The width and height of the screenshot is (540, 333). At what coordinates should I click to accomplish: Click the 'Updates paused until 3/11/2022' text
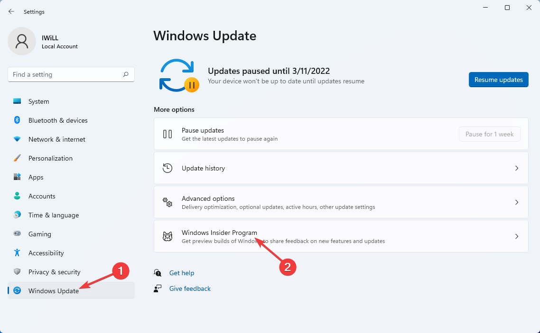coord(269,71)
